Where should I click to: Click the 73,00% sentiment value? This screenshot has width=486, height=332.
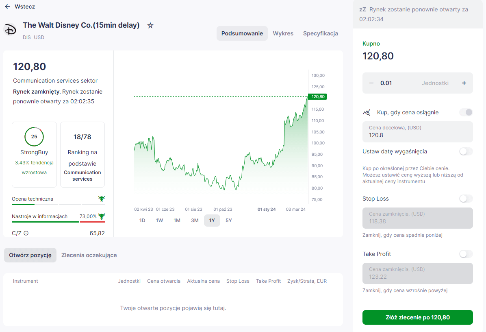[x=88, y=216]
